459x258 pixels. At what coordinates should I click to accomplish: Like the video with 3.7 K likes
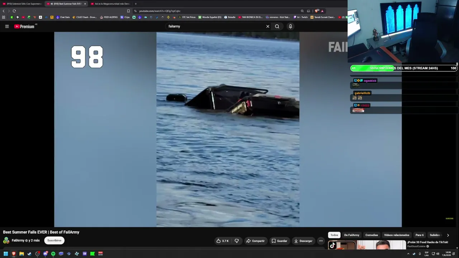(222, 241)
